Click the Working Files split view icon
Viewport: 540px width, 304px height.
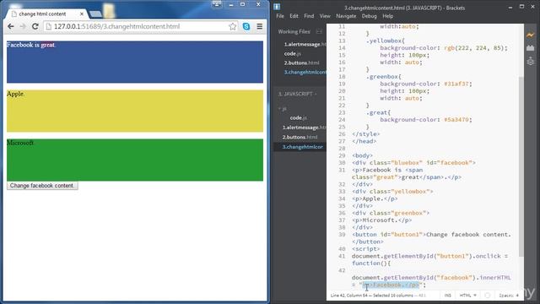click(319, 32)
